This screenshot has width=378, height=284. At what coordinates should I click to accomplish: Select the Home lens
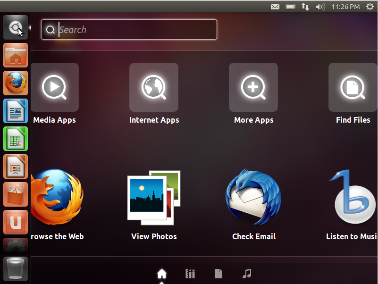162,274
